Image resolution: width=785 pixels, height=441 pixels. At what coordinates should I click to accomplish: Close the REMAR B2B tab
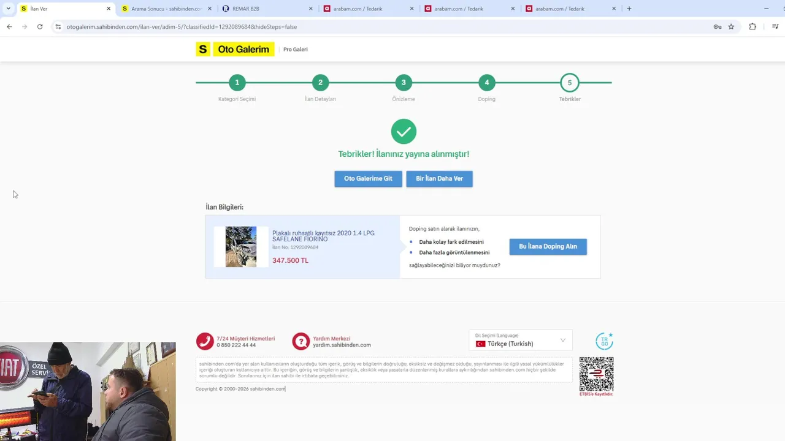click(x=310, y=9)
